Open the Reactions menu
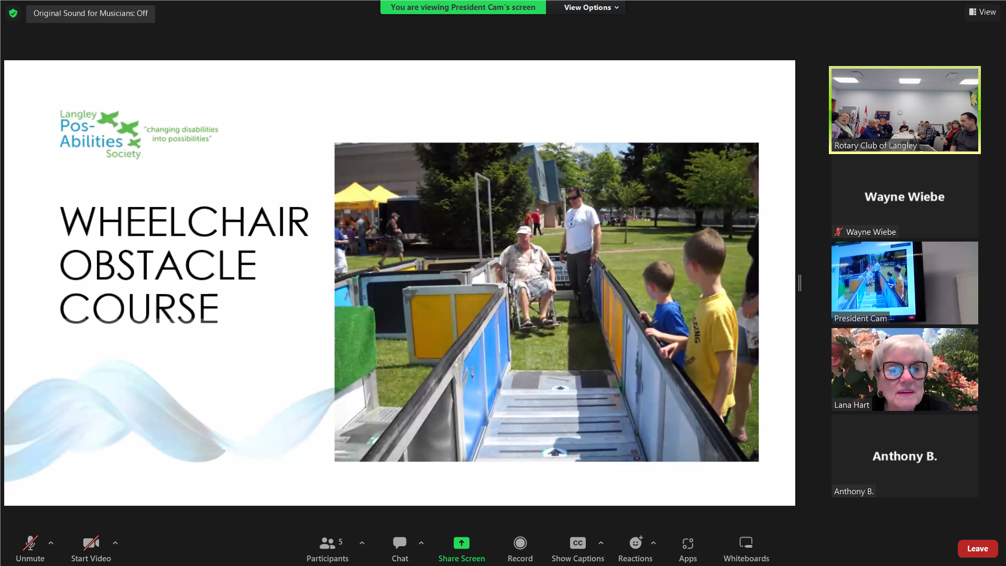The height and width of the screenshot is (566, 1006). (635, 549)
